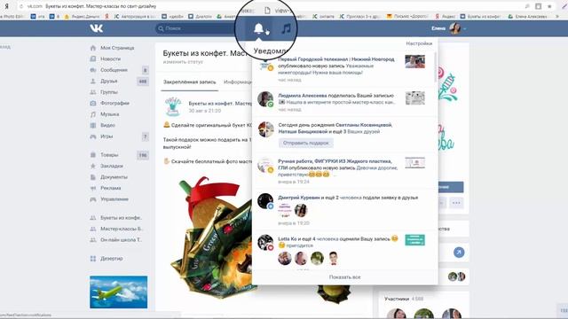568x319 pixels.
Task: Open birthday notification about Светланы Косвинцевой
Action: coord(345,135)
